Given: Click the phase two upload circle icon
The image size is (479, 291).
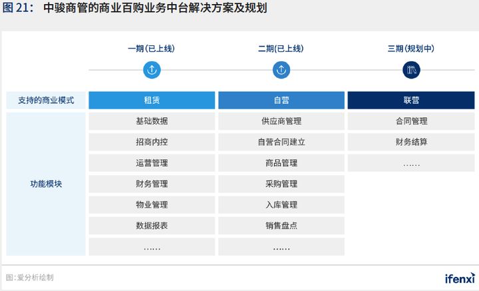Looking at the screenshot, I should pos(281,70).
